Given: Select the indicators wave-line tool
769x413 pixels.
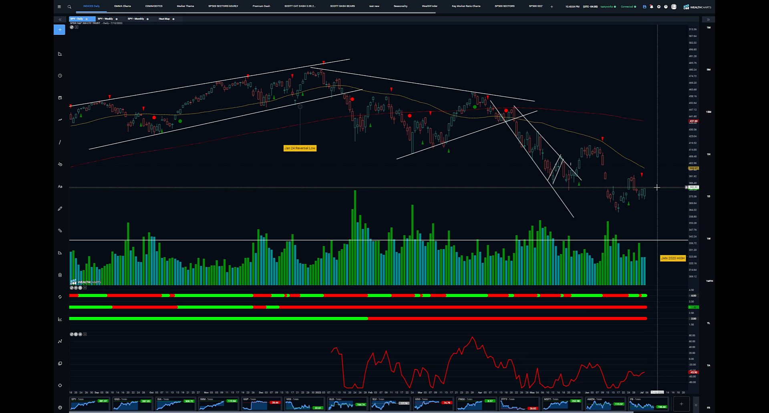Looking at the screenshot, I should [60, 120].
